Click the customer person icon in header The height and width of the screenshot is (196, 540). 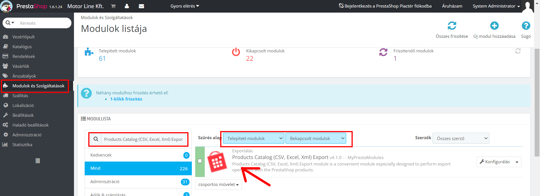tap(127, 6)
